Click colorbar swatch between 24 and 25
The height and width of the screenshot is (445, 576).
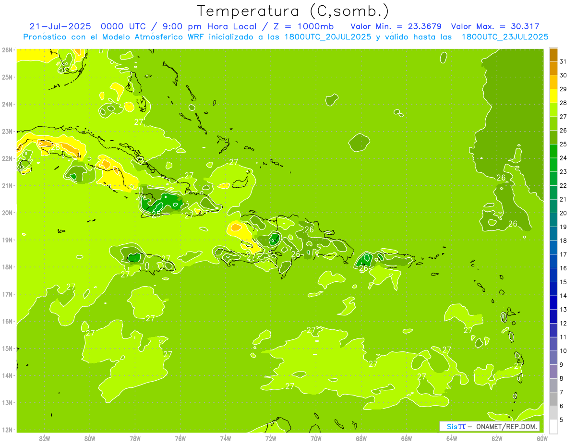click(x=553, y=151)
